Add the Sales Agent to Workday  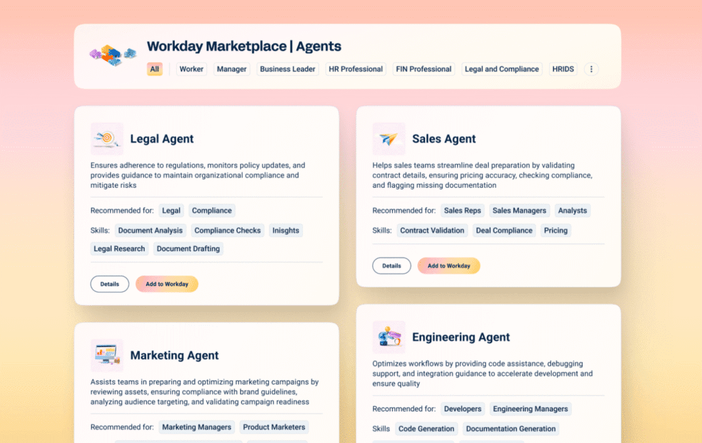click(x=449, y=265)
